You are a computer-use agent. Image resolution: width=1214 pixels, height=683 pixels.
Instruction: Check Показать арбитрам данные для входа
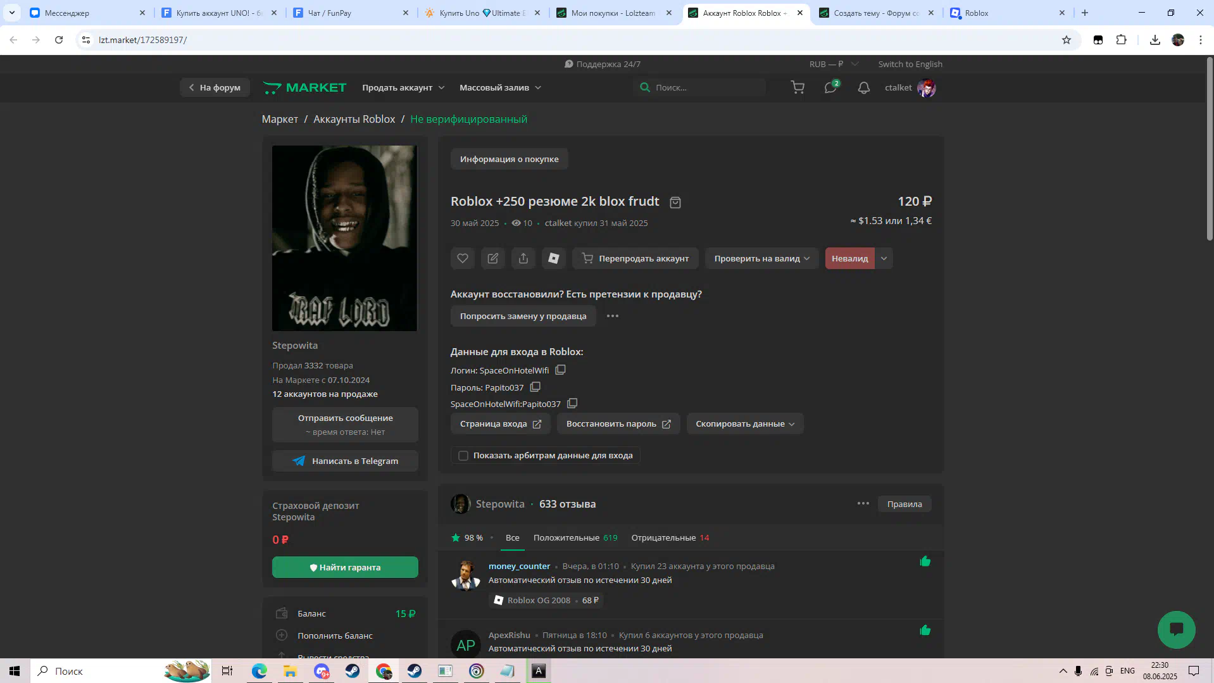coord(463,456)
